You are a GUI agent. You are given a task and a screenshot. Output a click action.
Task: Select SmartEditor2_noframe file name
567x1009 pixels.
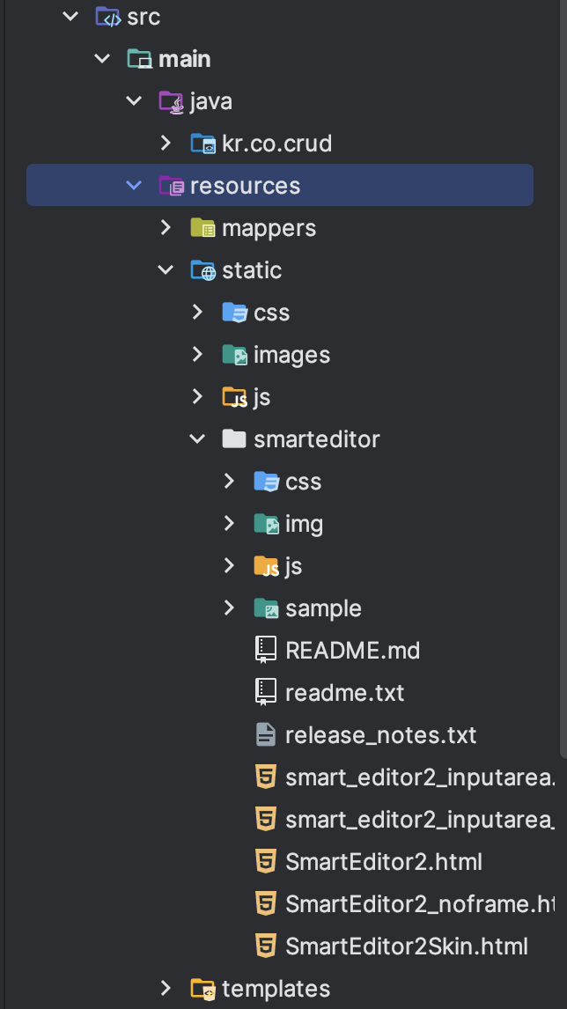[x=420, y=904]
